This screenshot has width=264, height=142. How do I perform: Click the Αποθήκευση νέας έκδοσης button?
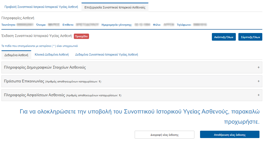[230, 135]
